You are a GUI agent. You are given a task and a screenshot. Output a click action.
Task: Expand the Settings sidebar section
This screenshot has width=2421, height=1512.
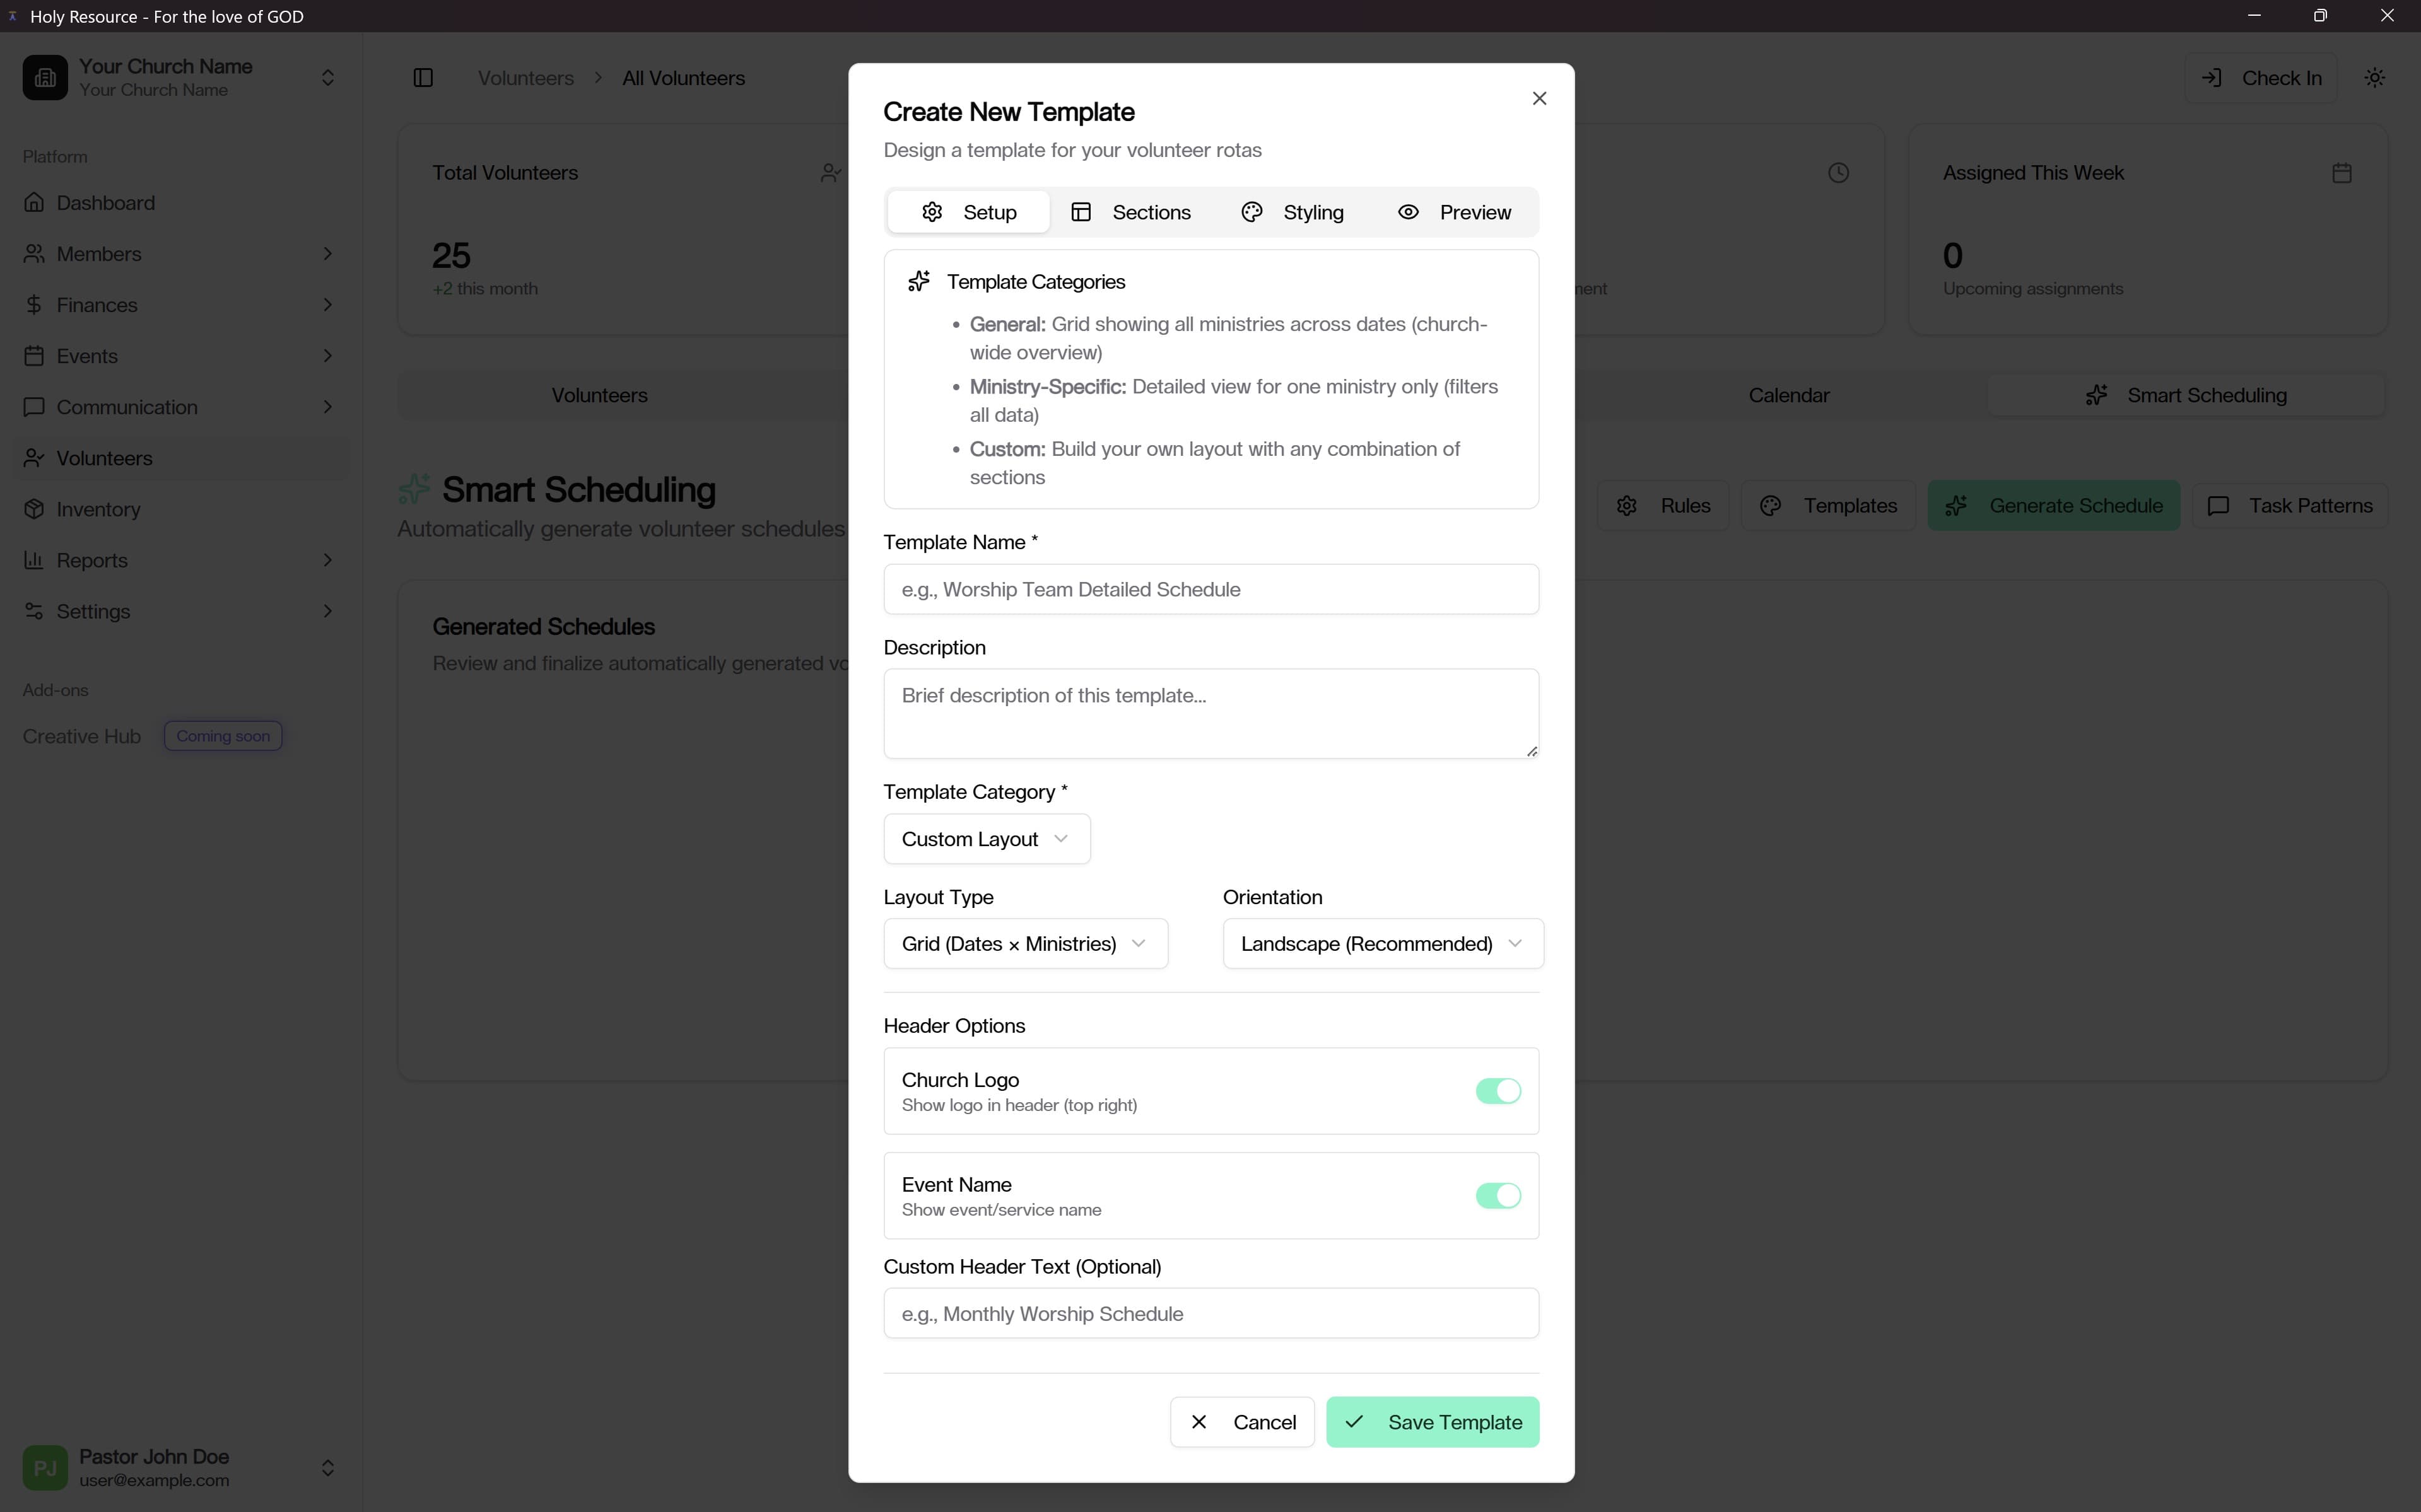coord(180,611)
